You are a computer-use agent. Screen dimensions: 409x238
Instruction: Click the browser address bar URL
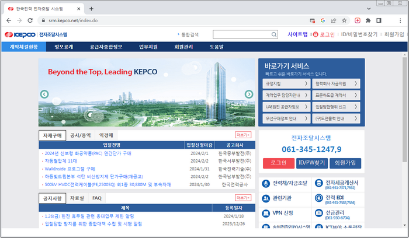73,20
